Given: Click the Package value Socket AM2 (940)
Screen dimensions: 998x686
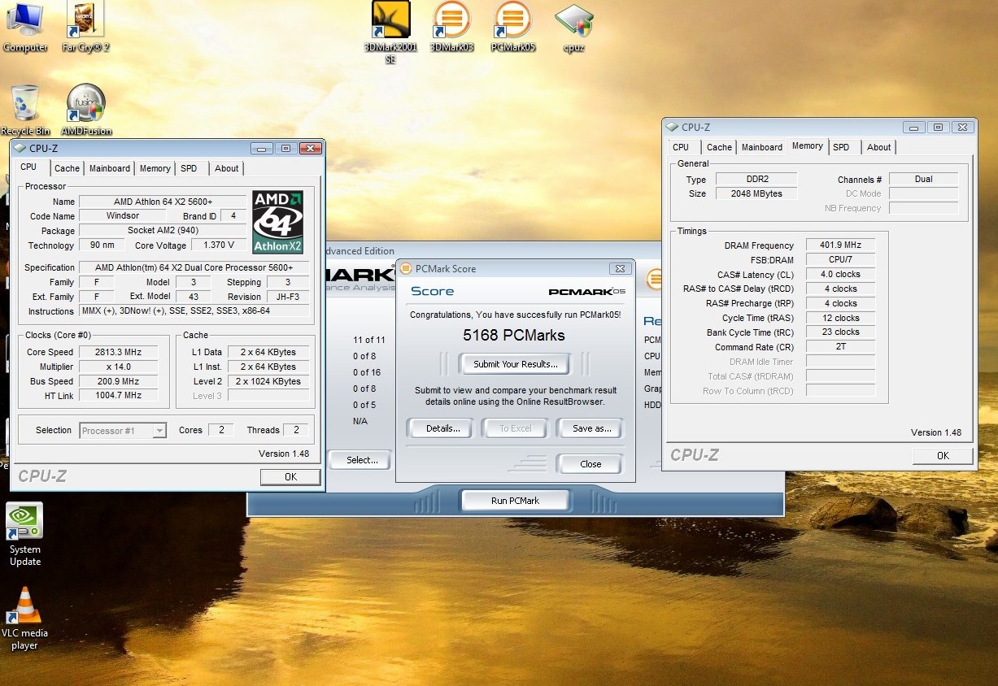Looking at the screenshot, I should [x=163, y=231].
